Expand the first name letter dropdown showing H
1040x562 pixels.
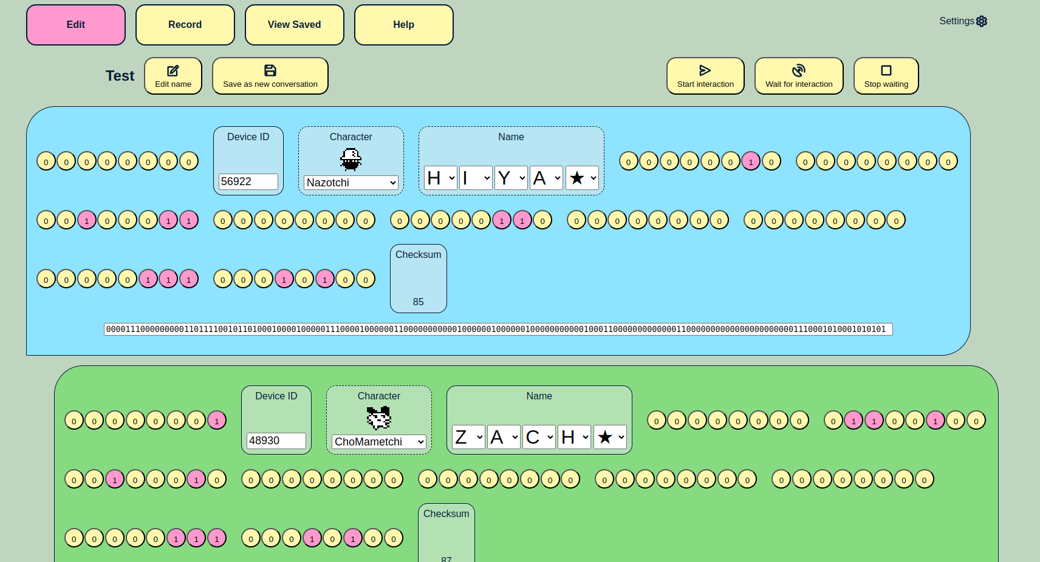click(x=440, y=178)
